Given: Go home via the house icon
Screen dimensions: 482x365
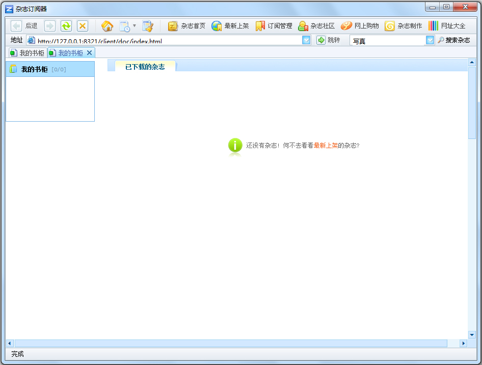Looking at the screenshot, I should 107,26.
